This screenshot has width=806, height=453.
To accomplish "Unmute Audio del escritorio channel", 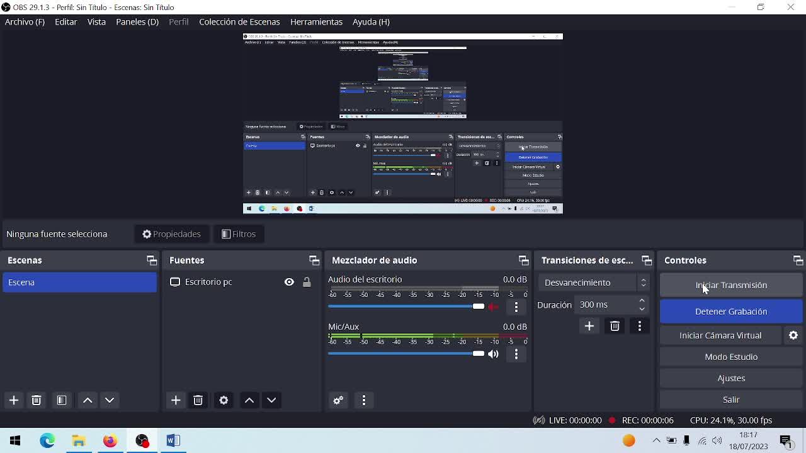I will [494, 307].
